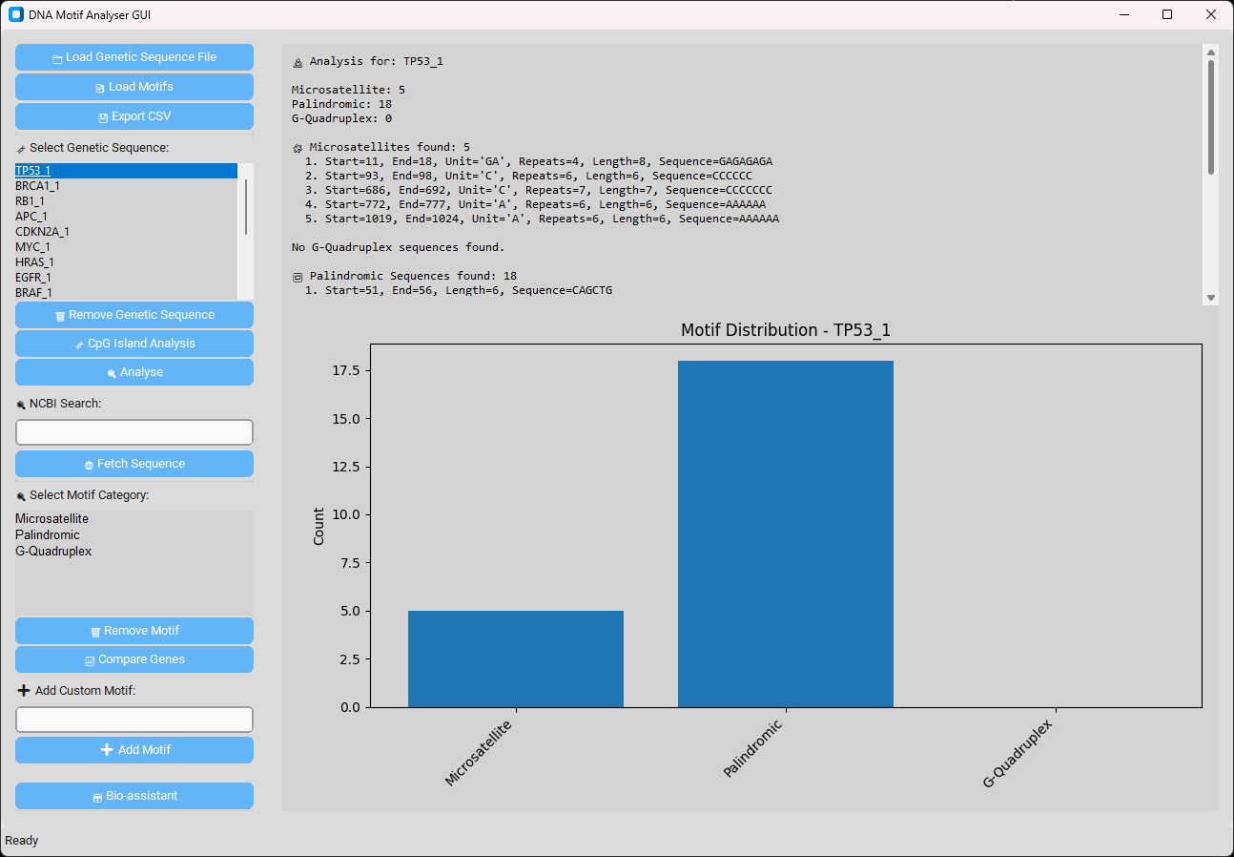This screenshot has width=1234, height=857.
Task: Pick Palindromic in the motif category list
Action: pyautogui.click(x=48, y=535)
